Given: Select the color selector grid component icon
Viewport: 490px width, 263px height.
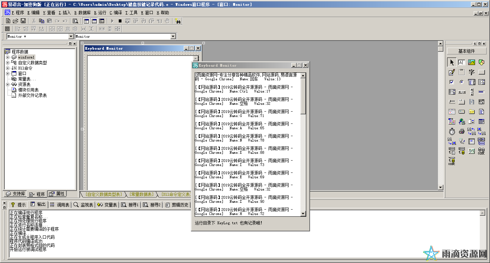Looking at the screenshot, I should click(452, 121).
